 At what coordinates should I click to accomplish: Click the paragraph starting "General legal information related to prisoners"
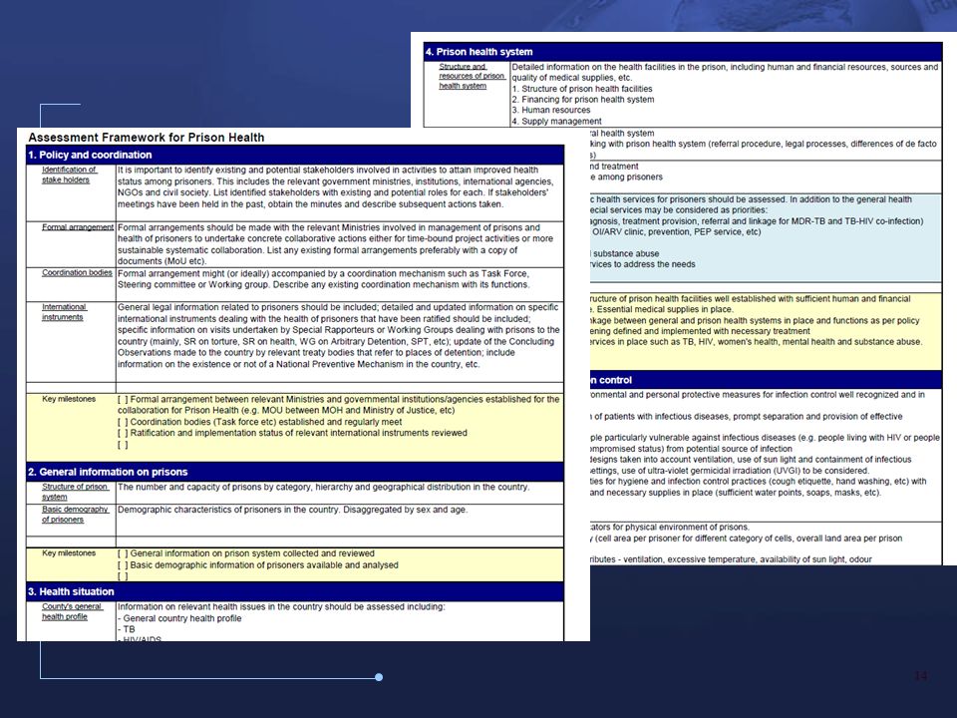pyautogui.click(x=339, y=336)
